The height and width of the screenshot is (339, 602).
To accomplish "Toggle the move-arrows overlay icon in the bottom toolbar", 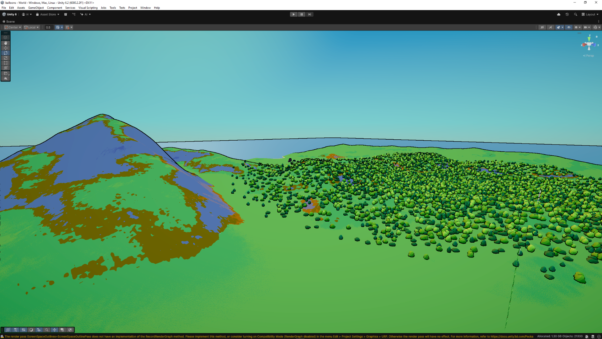I will point(55,330).
